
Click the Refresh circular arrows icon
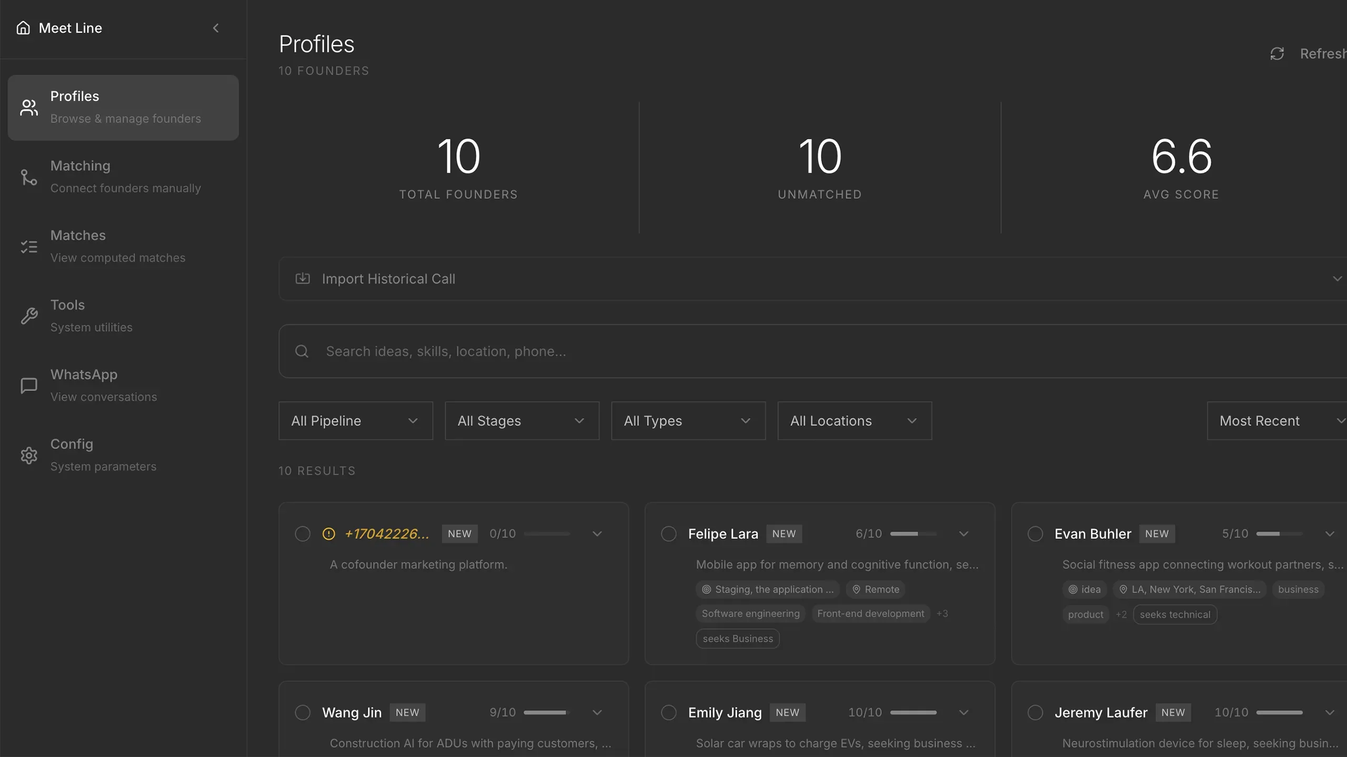pyautogui.click(x=1277, y=54)
